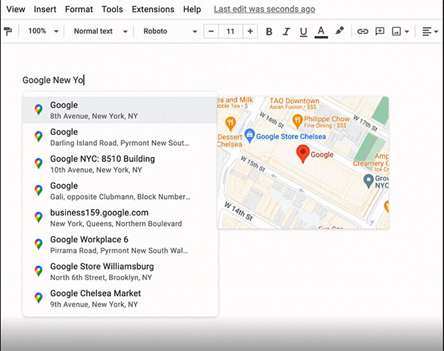This screenshot has height=351, width=444.
Task: Click Maps pin icon beside Google NYC: 8510 Building
Action: pyautogui.click(x=39, y=163)
